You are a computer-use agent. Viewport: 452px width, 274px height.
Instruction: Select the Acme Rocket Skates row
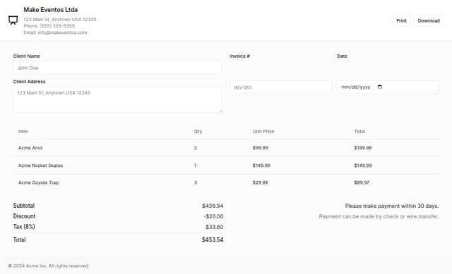coord(226,166)
